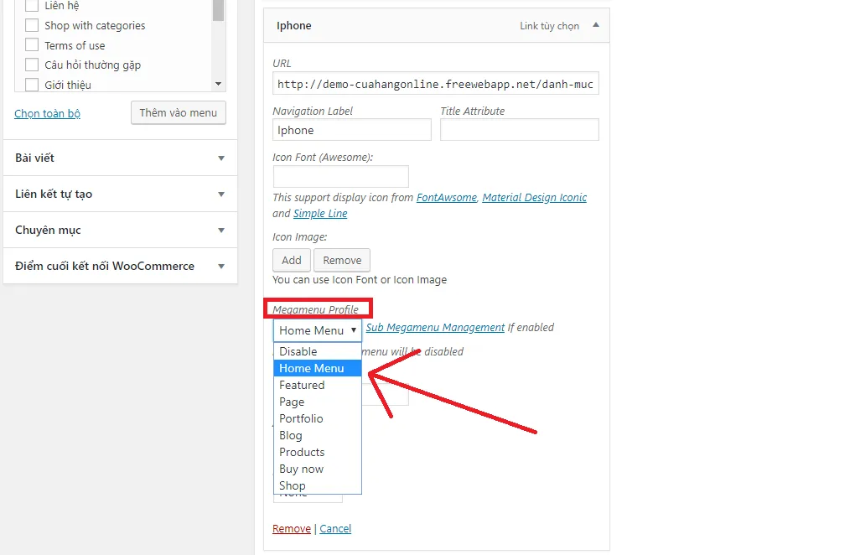
Task: Click the URL input field
Action: pos(436,84)
